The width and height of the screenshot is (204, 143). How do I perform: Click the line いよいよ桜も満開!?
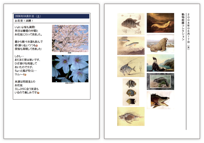tap(25, 27)
